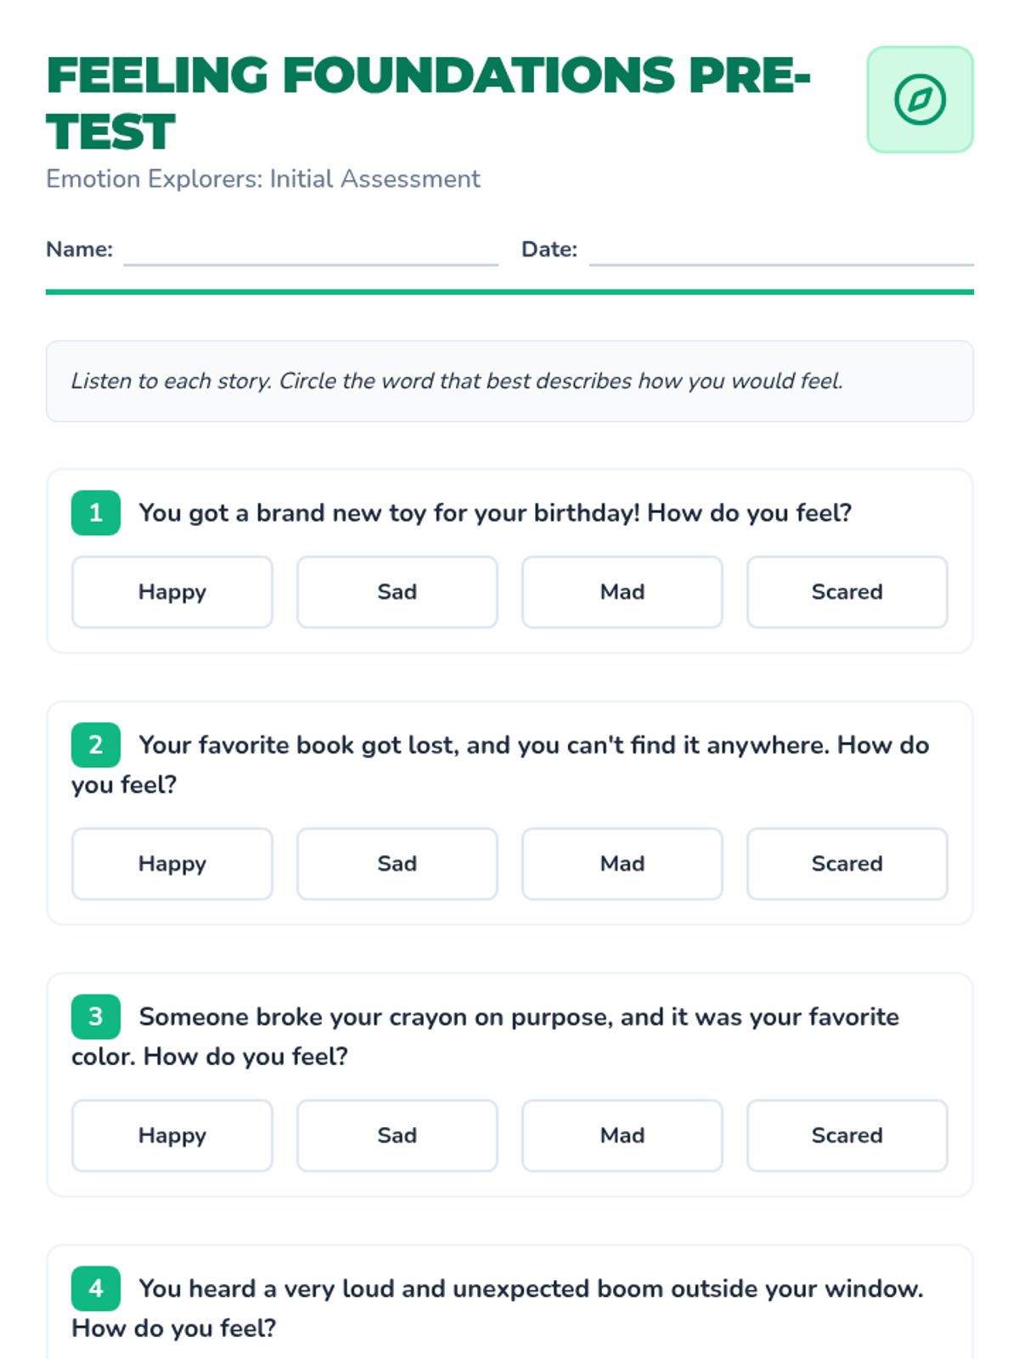The width and height of the screenshot is (1019, 1359).
Task: Click the green number 4 badge
Action: pos(96,1289)
